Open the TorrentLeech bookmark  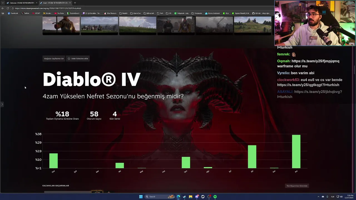(73, 13)
